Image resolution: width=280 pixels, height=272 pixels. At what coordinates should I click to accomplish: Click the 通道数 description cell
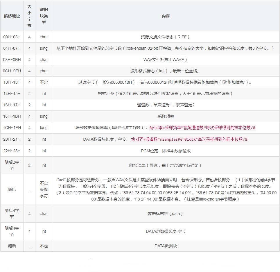pyautogui.click(x=166, y=105)
